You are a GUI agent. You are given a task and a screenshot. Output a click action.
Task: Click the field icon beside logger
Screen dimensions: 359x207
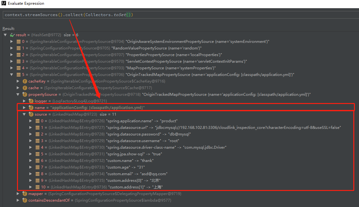coord(31,101)
